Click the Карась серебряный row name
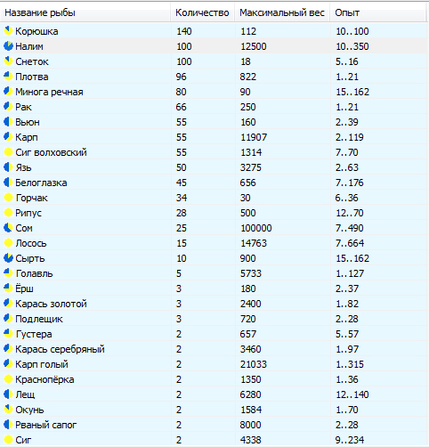The image size is (429, 447). [60, 349]
